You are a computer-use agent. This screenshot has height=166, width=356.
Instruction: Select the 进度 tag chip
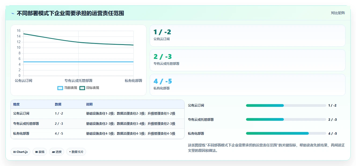57,152
